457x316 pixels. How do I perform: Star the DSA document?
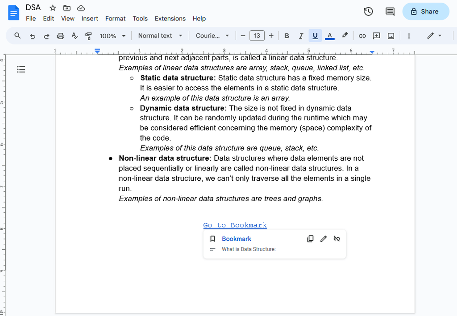tap(52, 8)
